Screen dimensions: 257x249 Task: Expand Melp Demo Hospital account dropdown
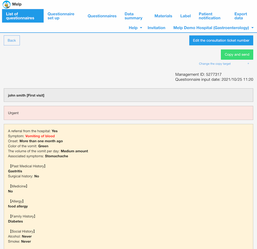[213, 28]
